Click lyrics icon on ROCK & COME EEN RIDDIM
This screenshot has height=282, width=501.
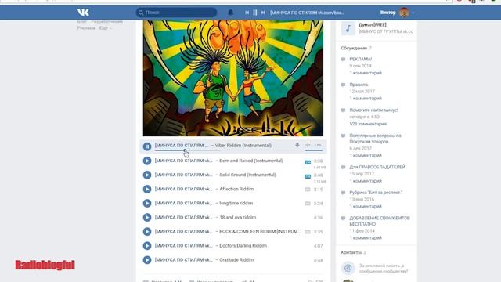[308, 232]
